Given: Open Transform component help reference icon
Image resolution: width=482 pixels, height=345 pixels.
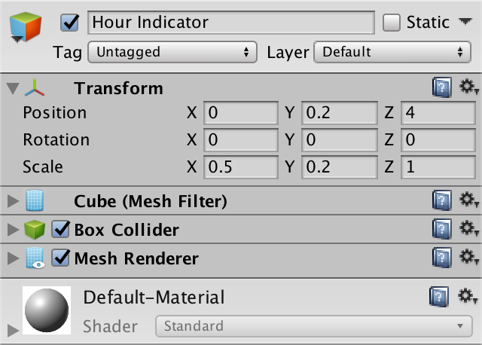Looking at the screenshot, I should [x=442, y=87].
